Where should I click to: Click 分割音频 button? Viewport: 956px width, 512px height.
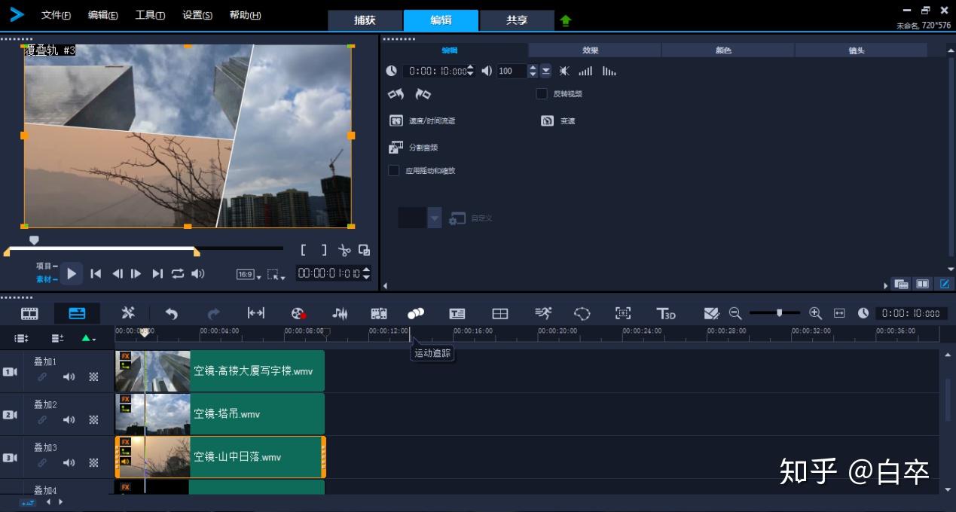click(x=413, y=148)
